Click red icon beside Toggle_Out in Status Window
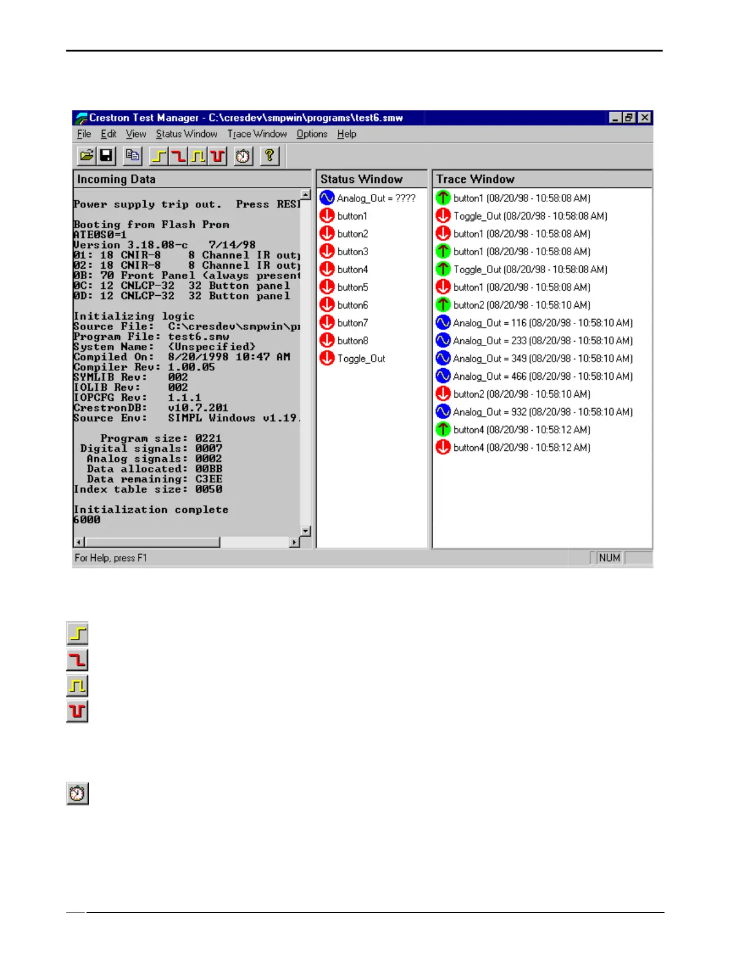The width and height of the screenshot is (751, 972). click(327, 358)
